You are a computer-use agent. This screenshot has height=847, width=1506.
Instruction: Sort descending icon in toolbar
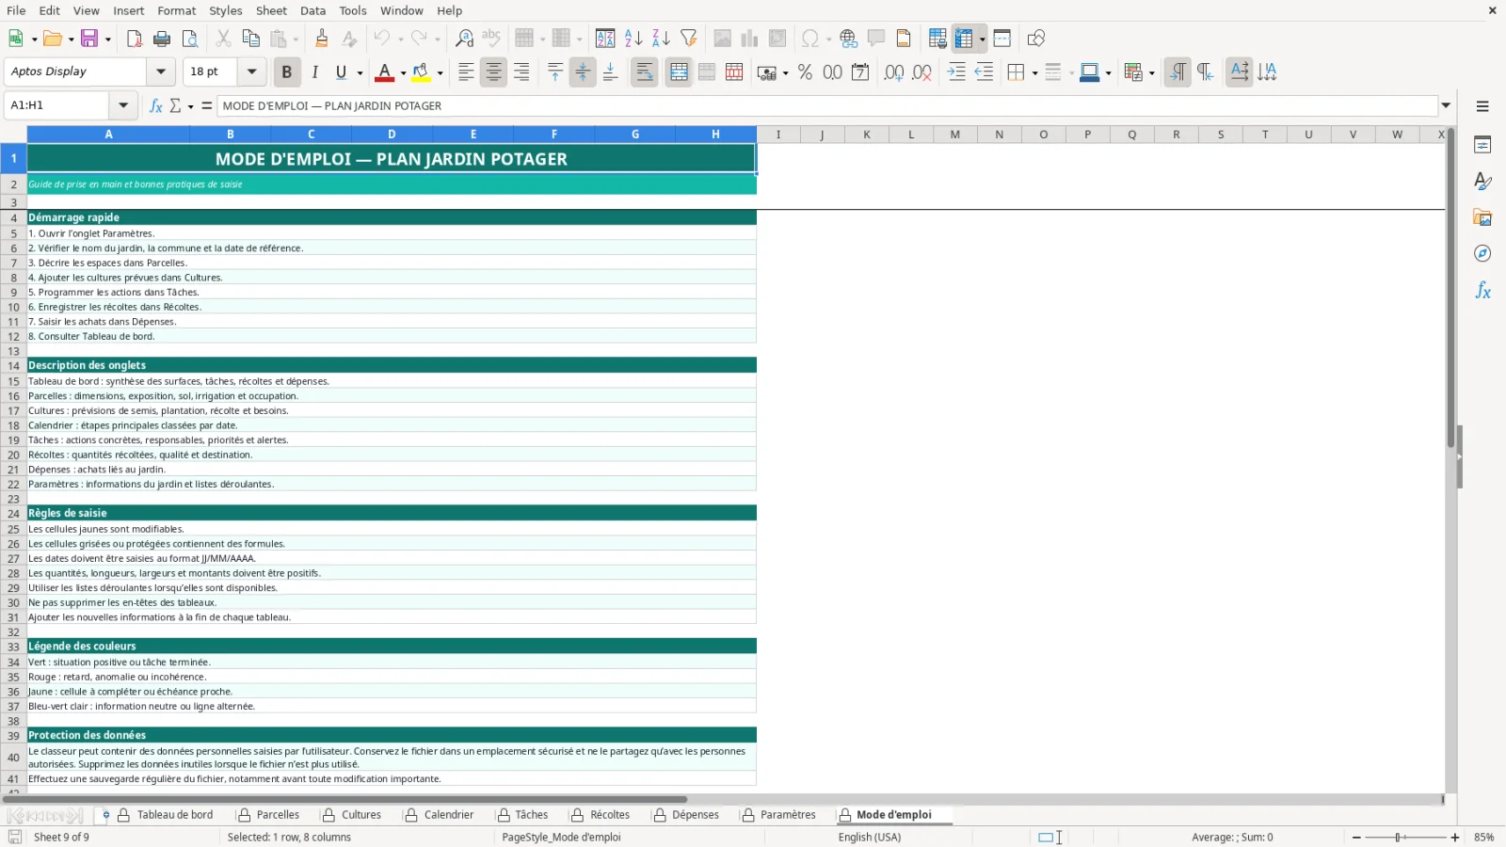pyautogui.click(x=661, y=39)
